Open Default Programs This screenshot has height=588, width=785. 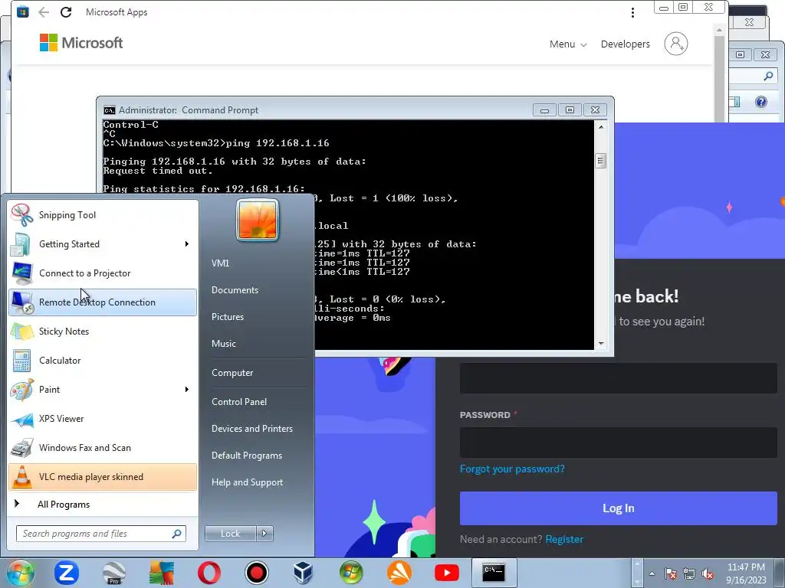[246, 456]
